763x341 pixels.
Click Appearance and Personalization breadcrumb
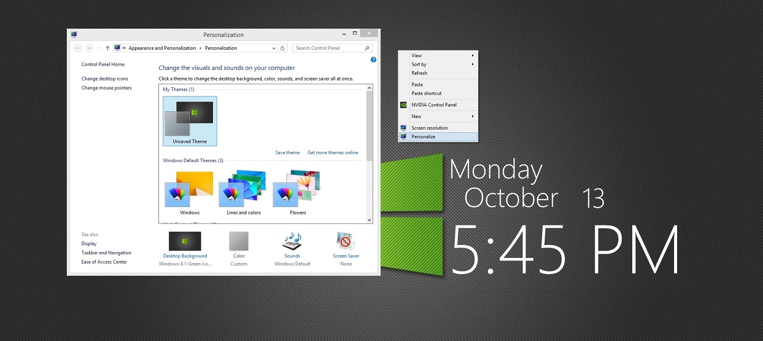[x=162, y=48]
